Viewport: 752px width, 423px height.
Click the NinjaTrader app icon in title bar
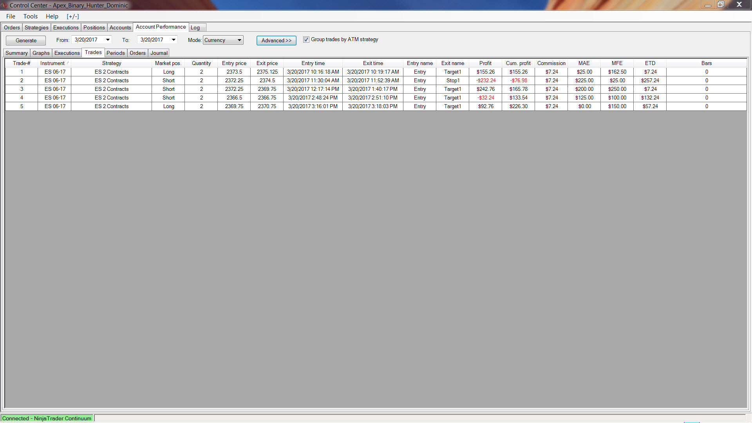point(4,5)
